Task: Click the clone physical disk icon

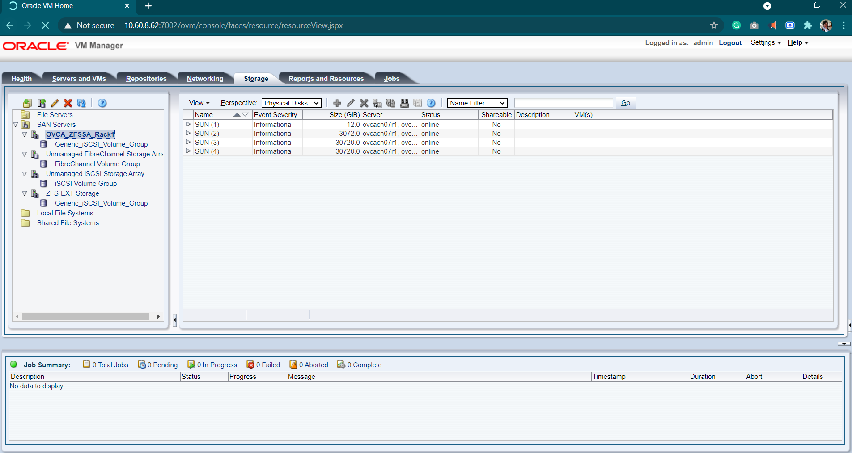Action: tap(377, 103)
